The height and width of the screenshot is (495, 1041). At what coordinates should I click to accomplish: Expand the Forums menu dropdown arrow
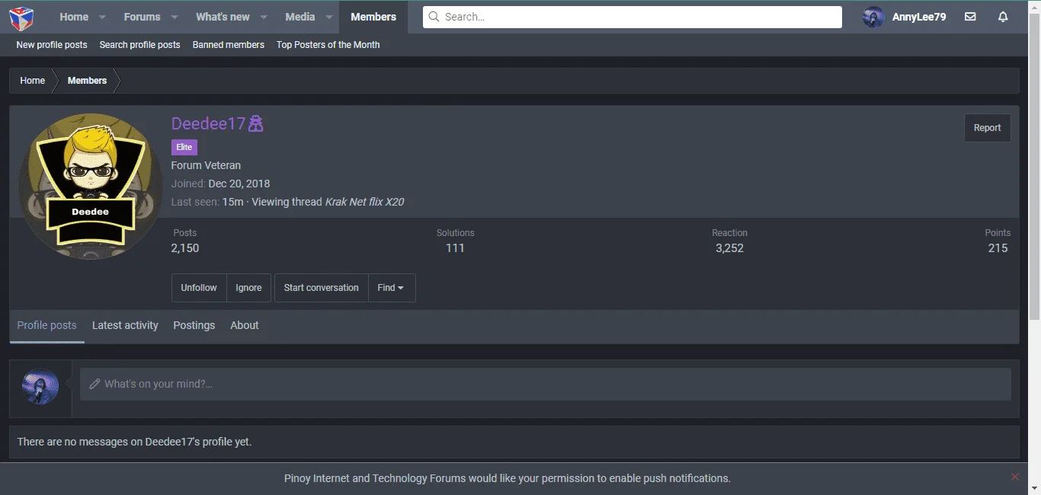(174, 17)
